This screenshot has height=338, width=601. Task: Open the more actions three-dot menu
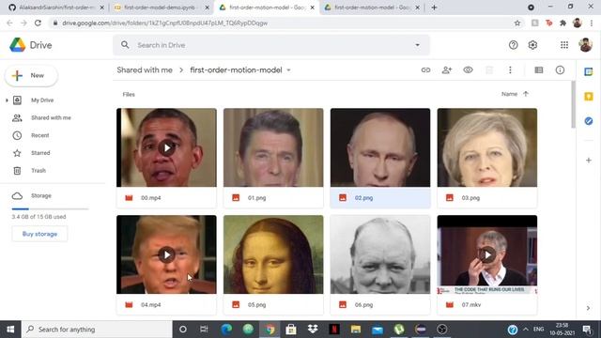tap(510, 70)
